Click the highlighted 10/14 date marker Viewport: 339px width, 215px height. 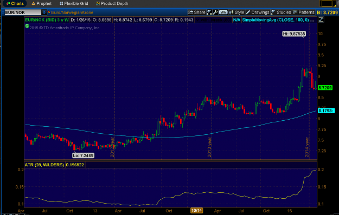point(196,211)
